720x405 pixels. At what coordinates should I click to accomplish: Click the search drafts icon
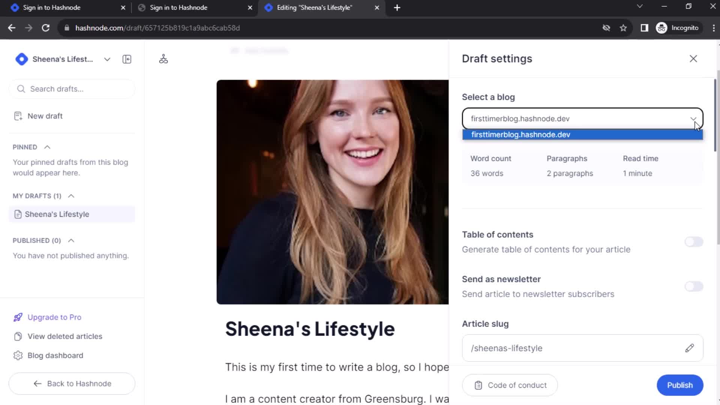[21, 89]
